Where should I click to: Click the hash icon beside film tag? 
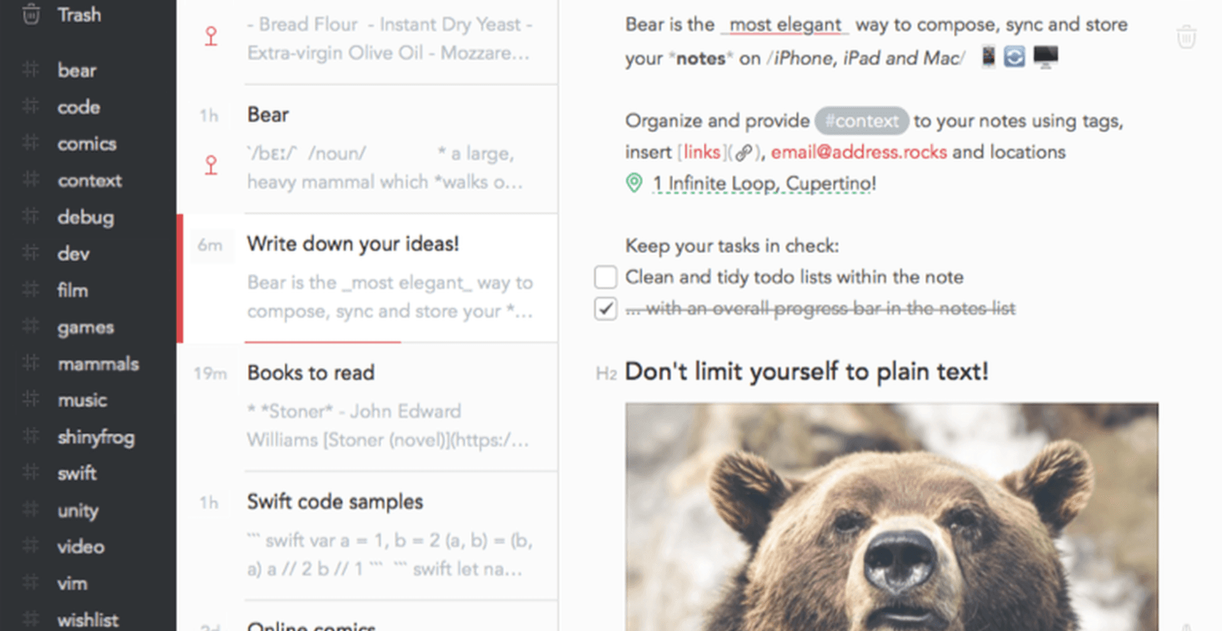[31, 290]
